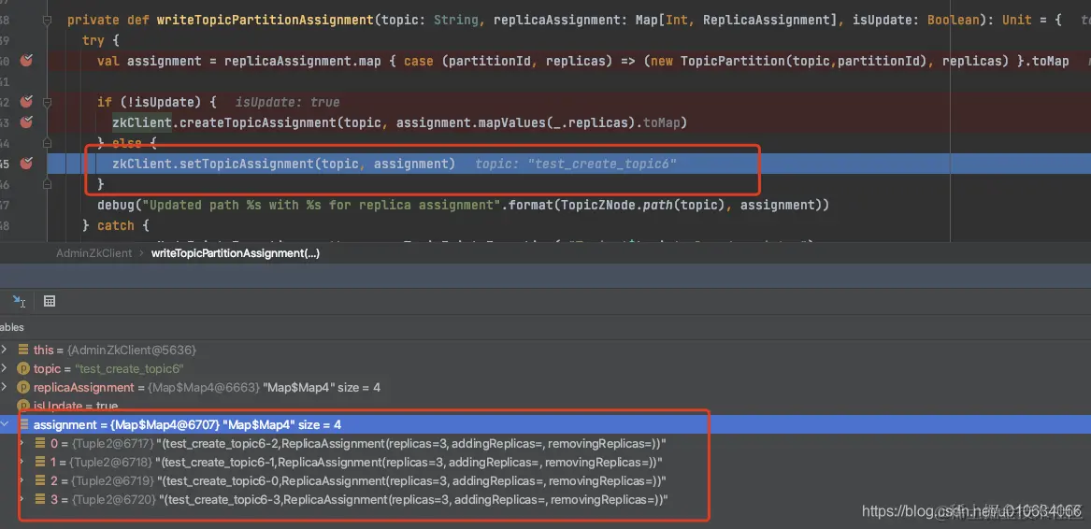1091x529 pixels.
Task: Click the parameter icon beside isUpdate variable
Action: [22, 405]
